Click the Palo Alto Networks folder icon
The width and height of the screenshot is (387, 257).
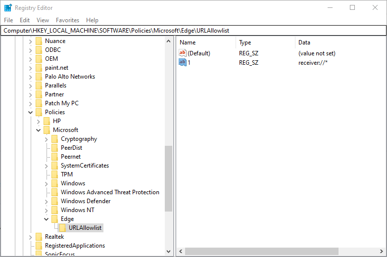tap(39, 77)
